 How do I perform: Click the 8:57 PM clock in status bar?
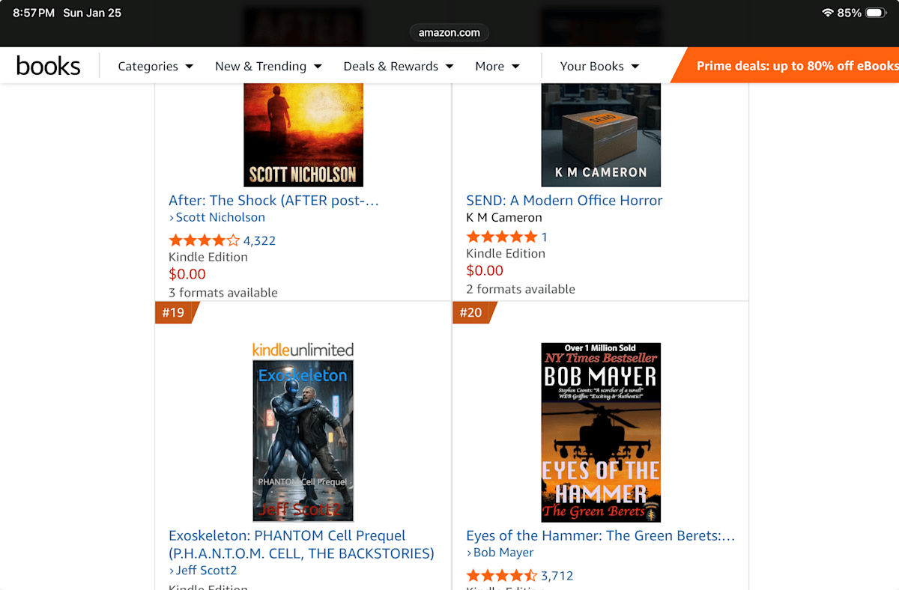point(34,13)
